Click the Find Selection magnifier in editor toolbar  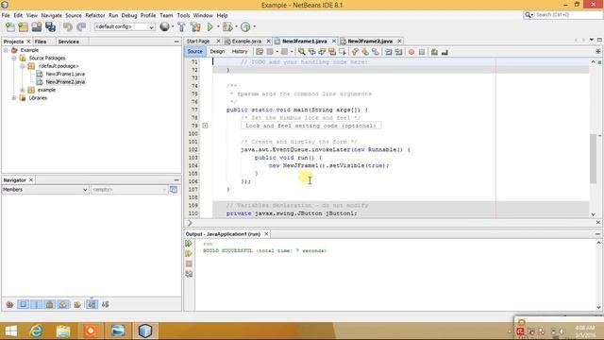tap(301, 52)
